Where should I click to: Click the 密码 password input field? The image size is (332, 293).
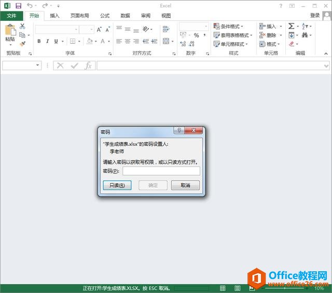click(161, 171)
